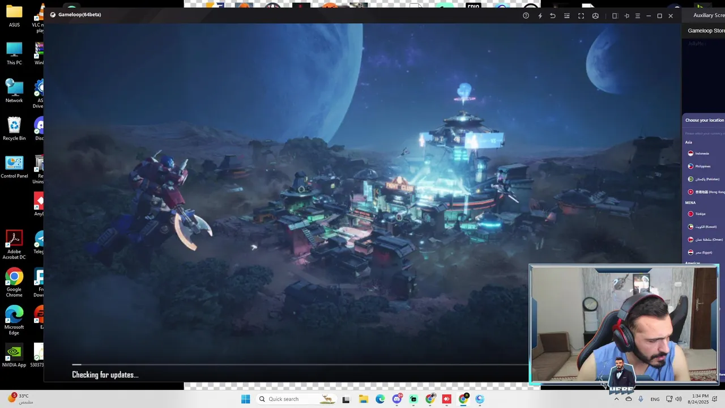Click the lightning bolt boost icon
The image size is (725, 408).
click(x=540, y=16)
